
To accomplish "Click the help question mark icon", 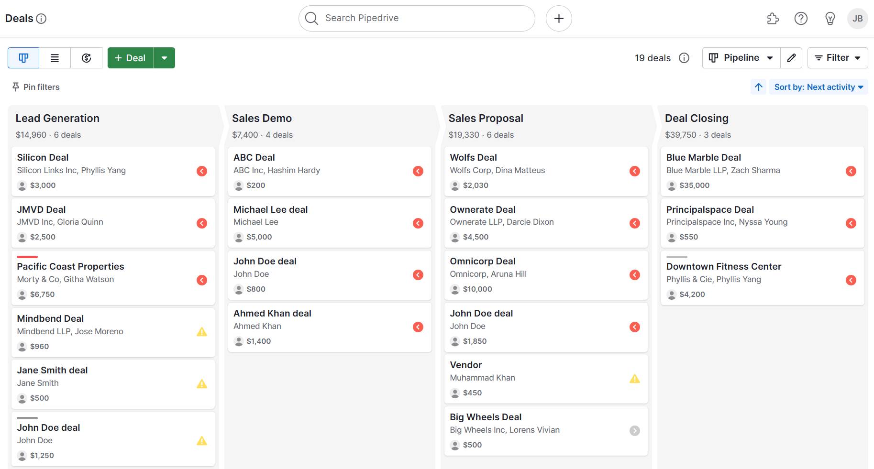I will tap(801, 18).
